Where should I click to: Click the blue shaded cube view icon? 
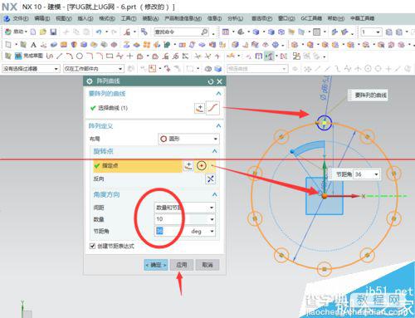click(256, 32)
